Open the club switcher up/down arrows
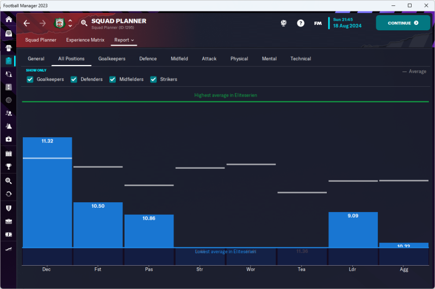 tap(70, 23)
